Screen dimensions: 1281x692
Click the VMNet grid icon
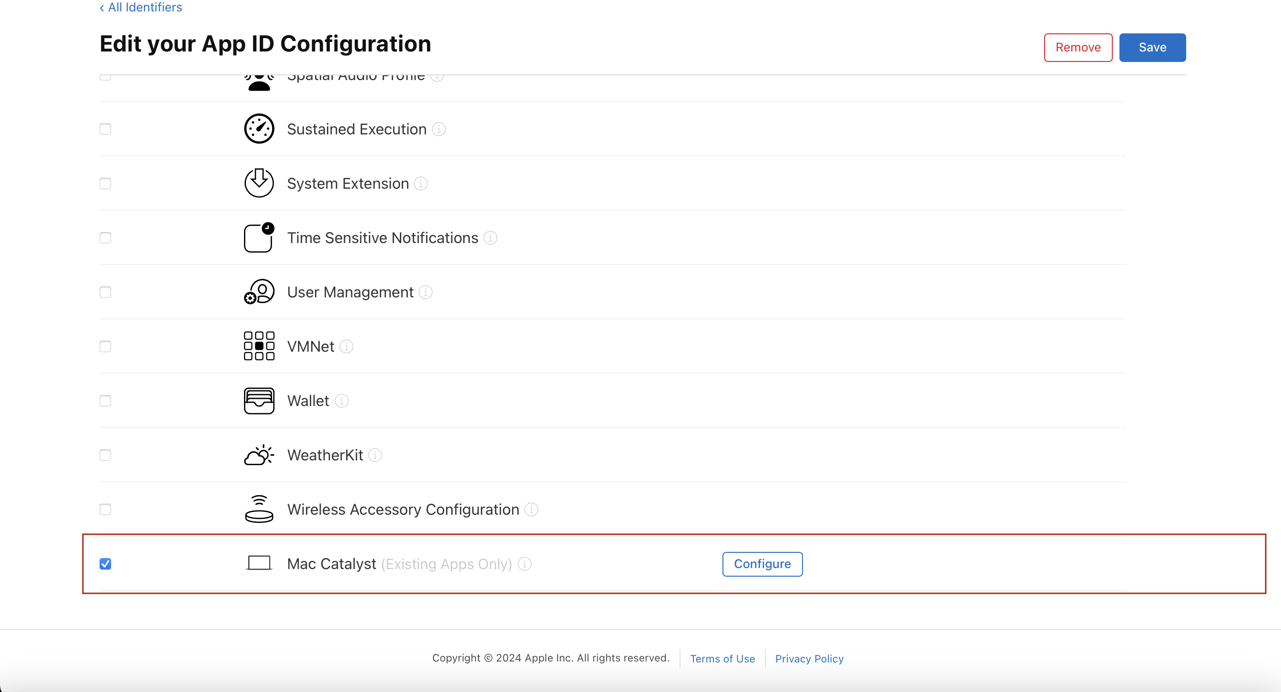tap(259, 346)
